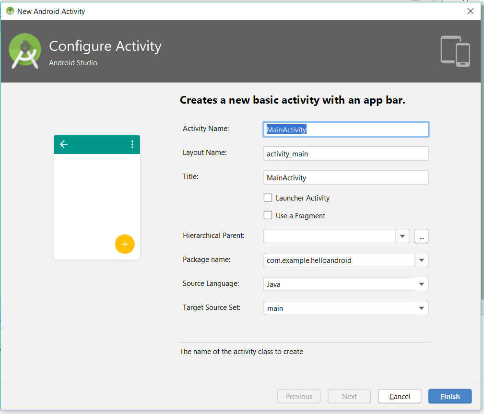Click the ellipsis browse button for Hierarchical Parent
This screenshot has width=484, height=414.
pyautogui.click(x=421, y=236)
